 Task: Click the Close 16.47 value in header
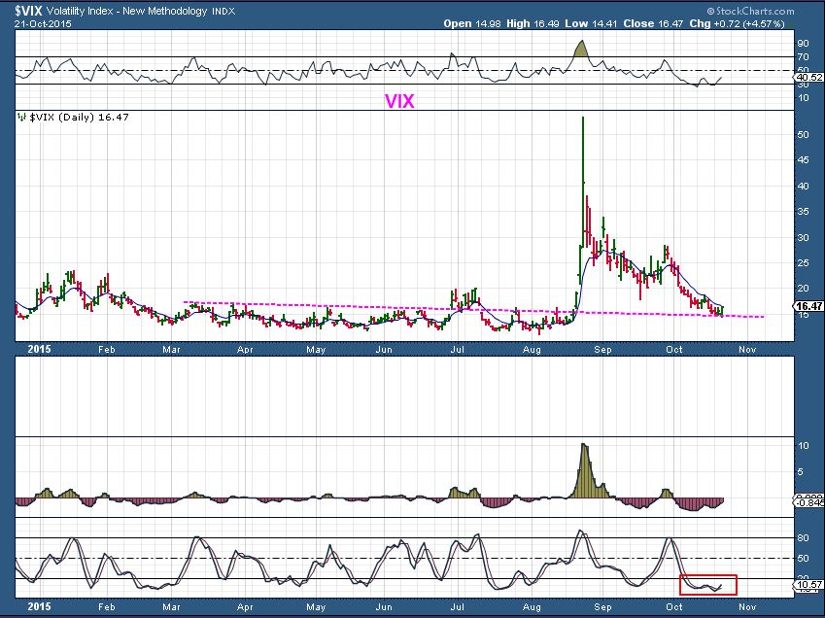[653, 23]
